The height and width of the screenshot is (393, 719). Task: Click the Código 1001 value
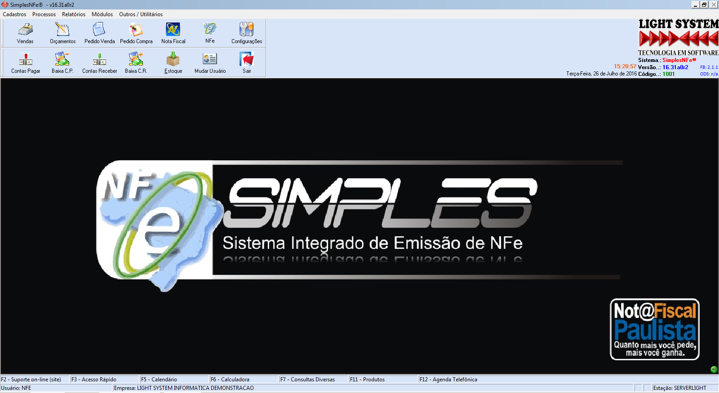[x=669, y=74]
